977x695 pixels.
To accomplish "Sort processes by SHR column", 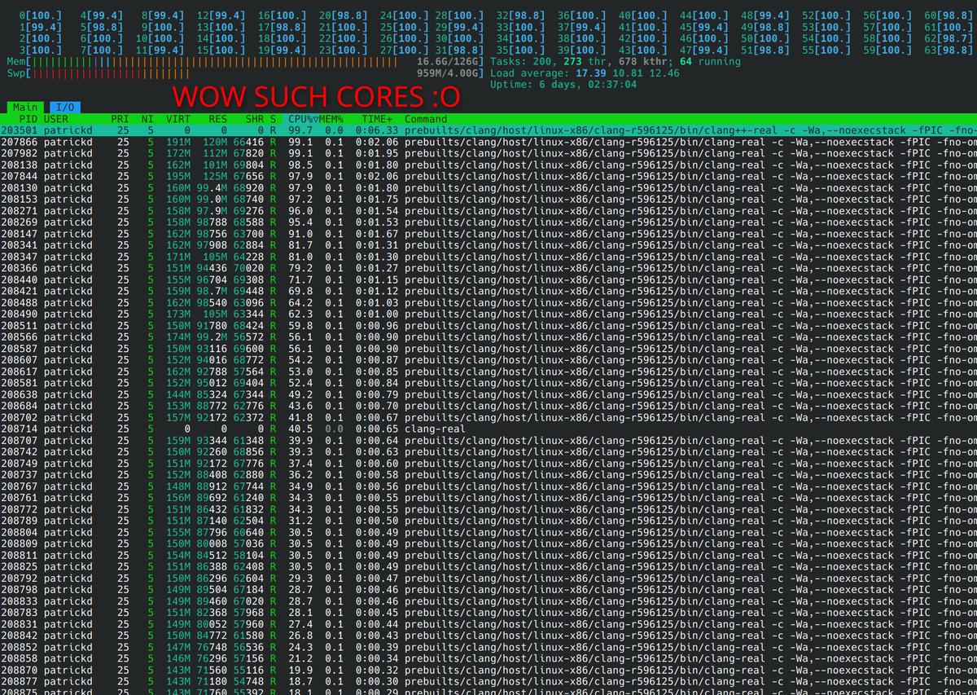I will point(255,119).
